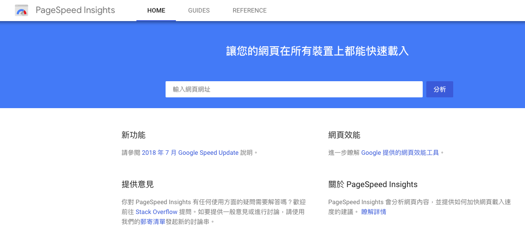525x236 pixels.
Task: Switch to the HOME tab
Action: click(156, 10)
